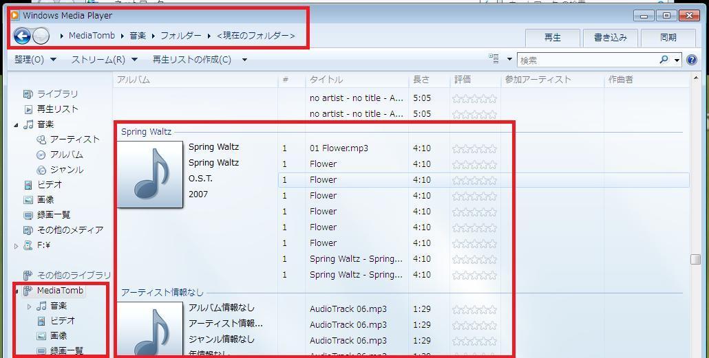Expand 音楽 under MediaTomb
The width and height of the screenshot is (709, 358).
click(x=30, y=306)
